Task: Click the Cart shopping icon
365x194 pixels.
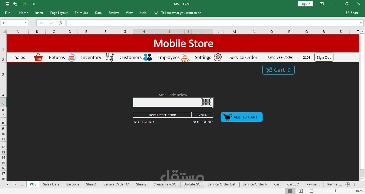Action: coord(269,70)
